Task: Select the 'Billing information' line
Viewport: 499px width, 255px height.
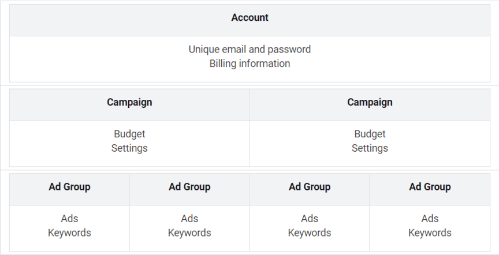Action: pos(249,63)
